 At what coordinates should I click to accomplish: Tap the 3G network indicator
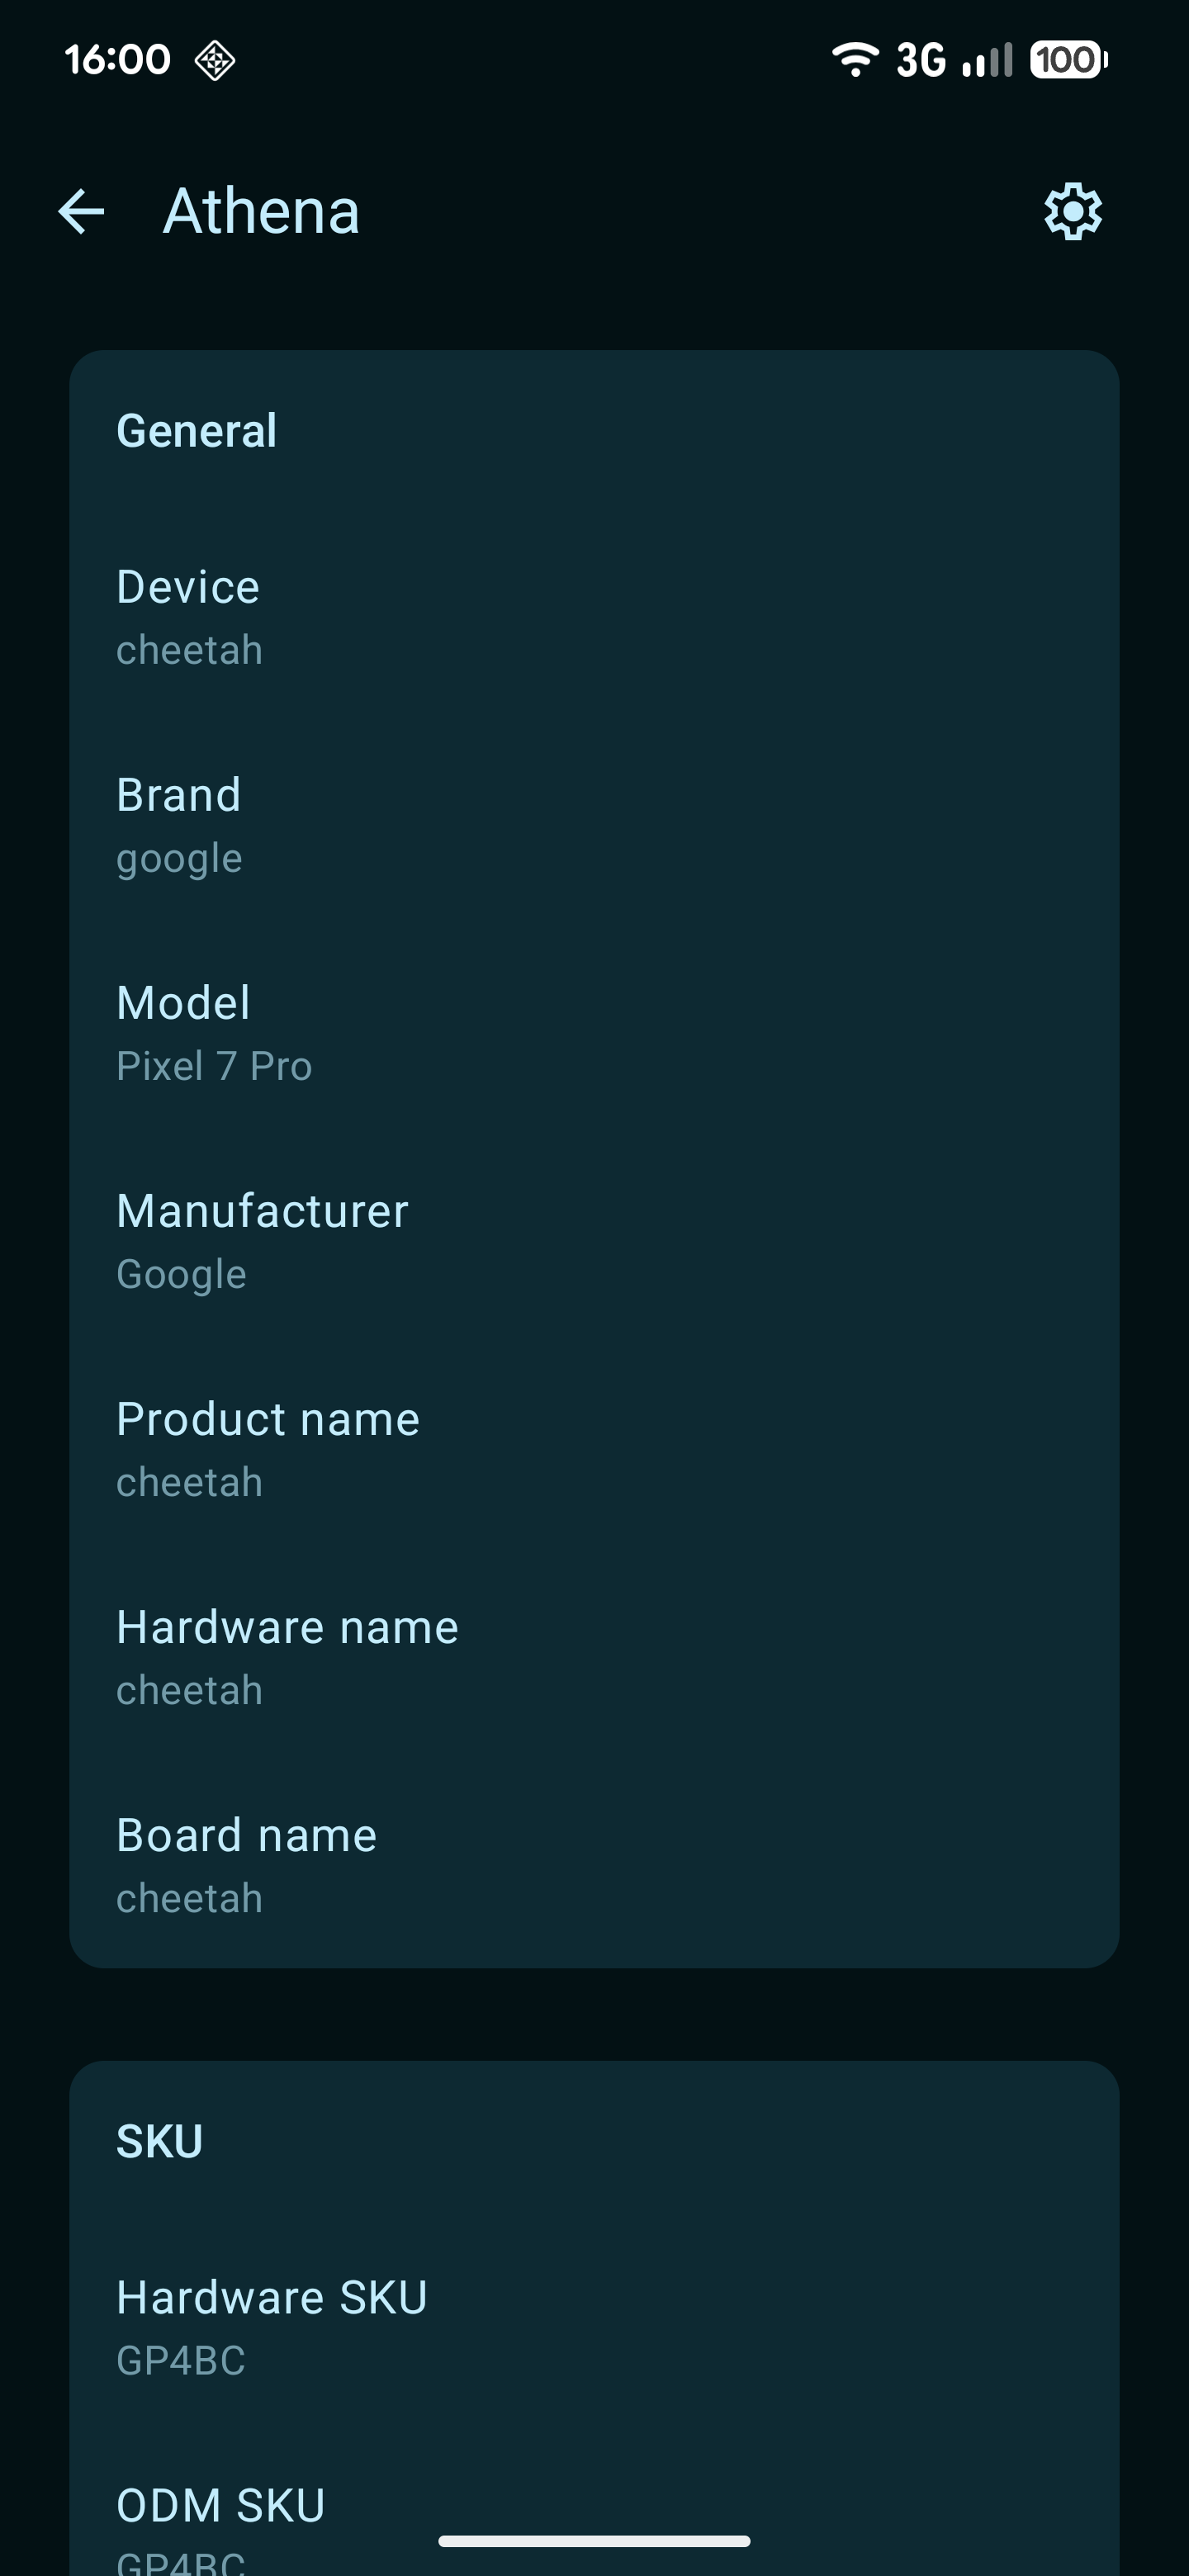pos(921,60)
